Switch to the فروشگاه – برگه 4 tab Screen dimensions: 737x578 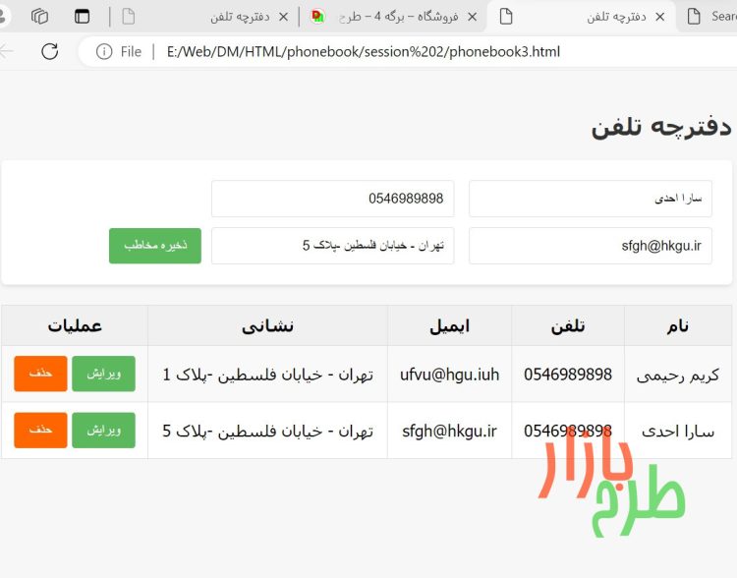(x=393, y=17)
